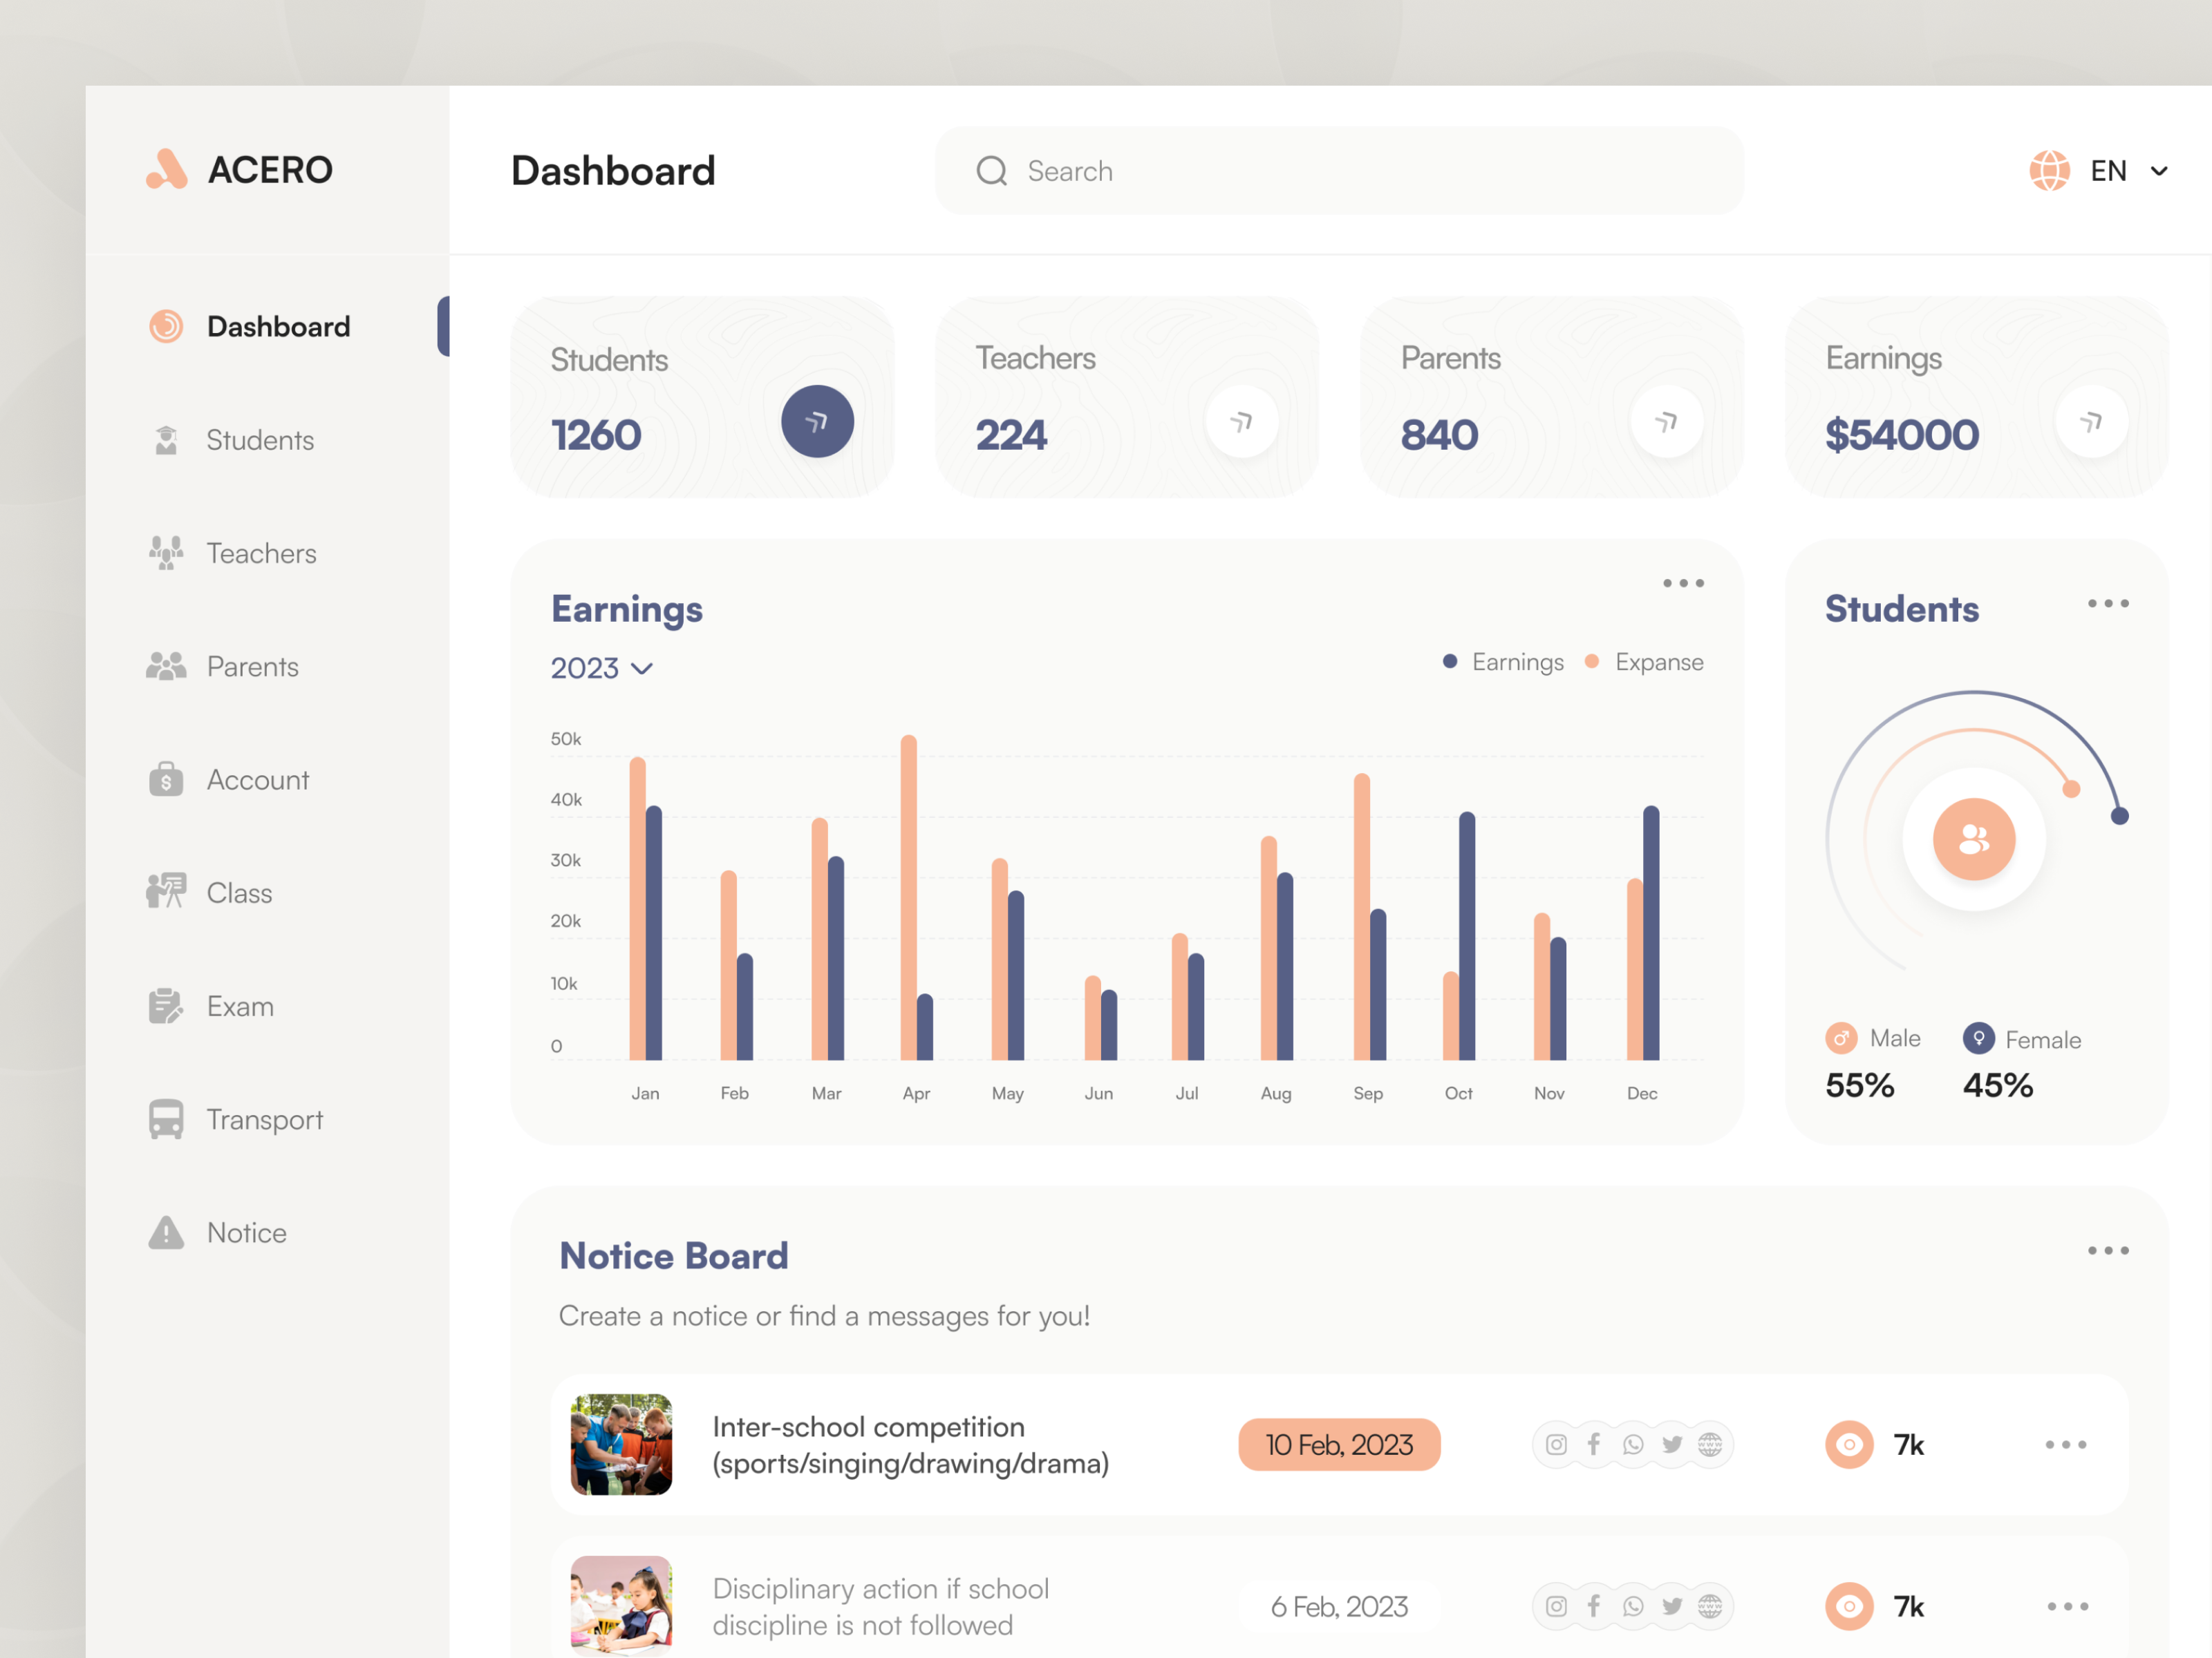
Task: Click the search magnifier icon
Action: coord(991,171)
